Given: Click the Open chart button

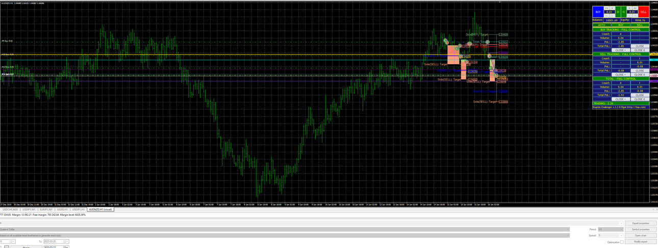Looking at the screenshot, I should pos(641,236).
